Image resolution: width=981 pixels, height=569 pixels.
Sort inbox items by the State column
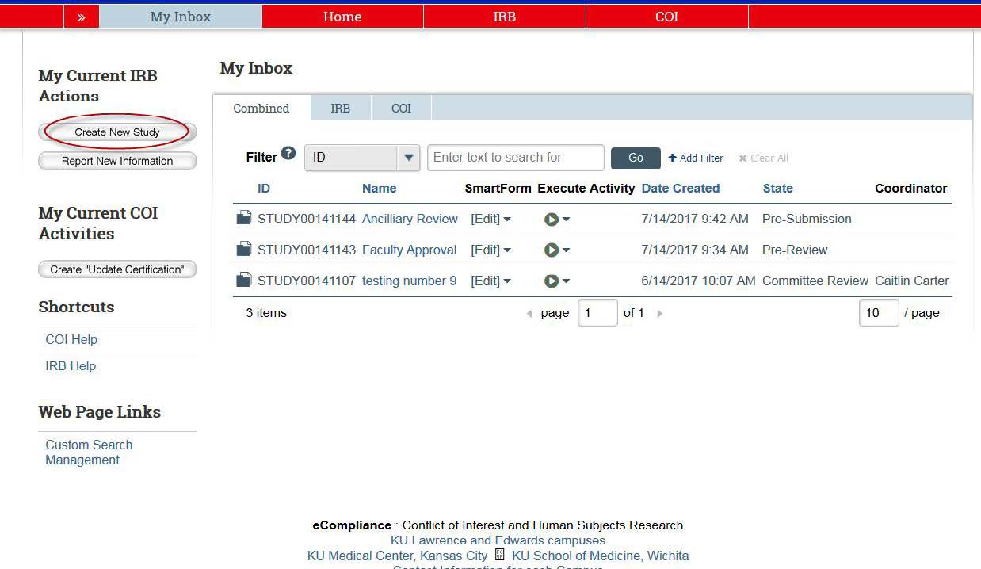pyautogui.click(x=777, y=188)
